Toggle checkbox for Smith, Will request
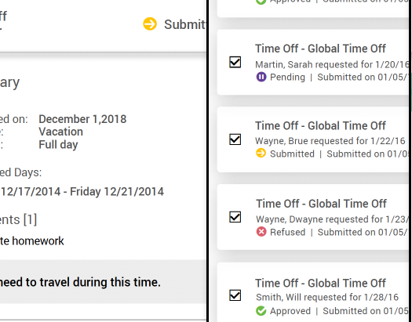 235,295
